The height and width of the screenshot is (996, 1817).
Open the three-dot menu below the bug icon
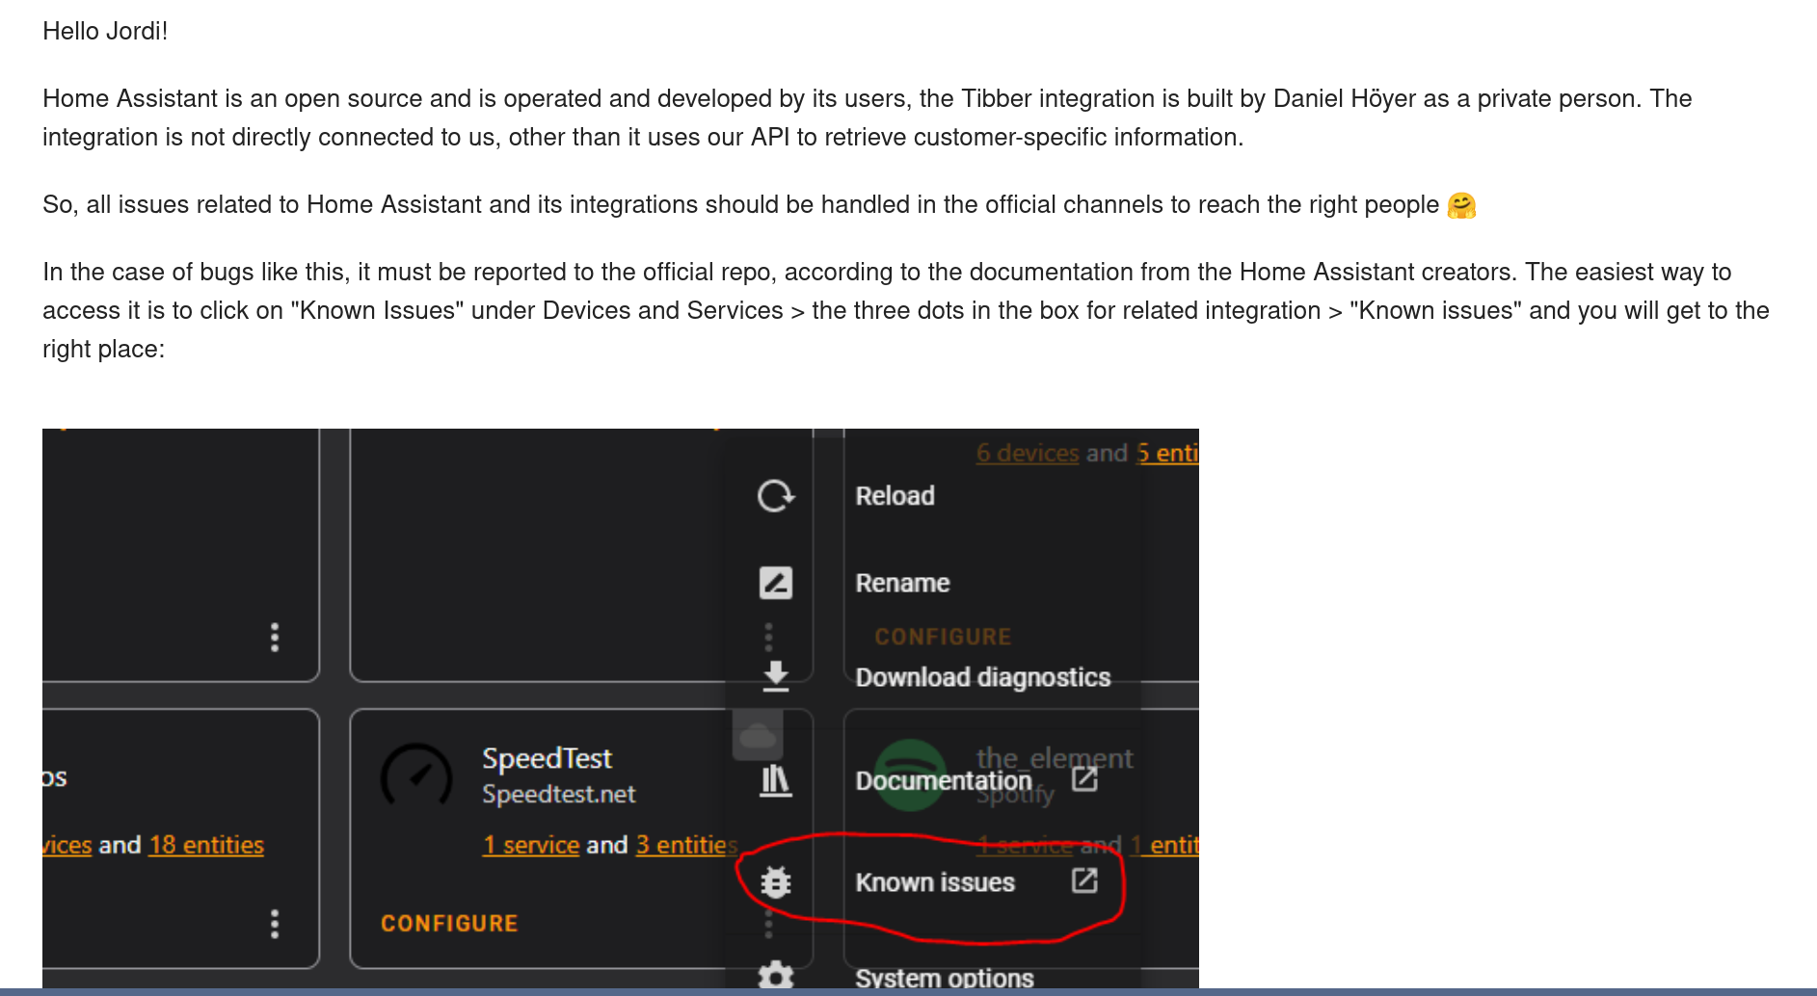[768, 923]
